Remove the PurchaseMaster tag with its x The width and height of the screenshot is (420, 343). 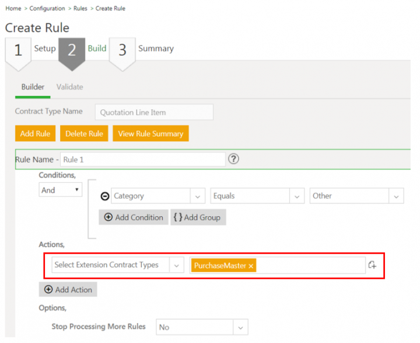251,266
